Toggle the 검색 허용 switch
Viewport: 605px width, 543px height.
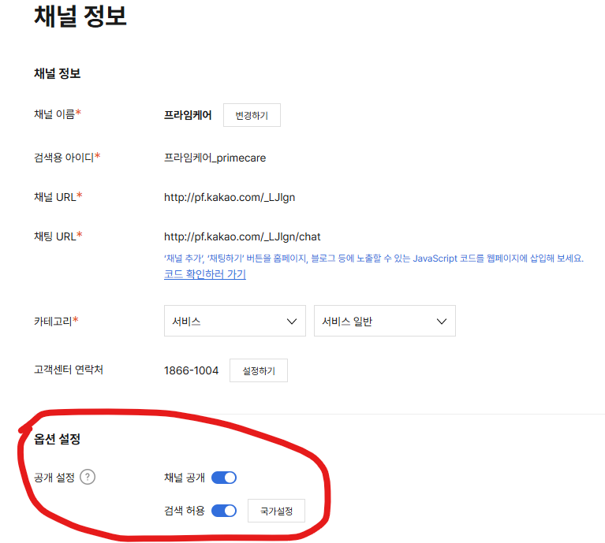pyautogui.click(x=224, y=511)
